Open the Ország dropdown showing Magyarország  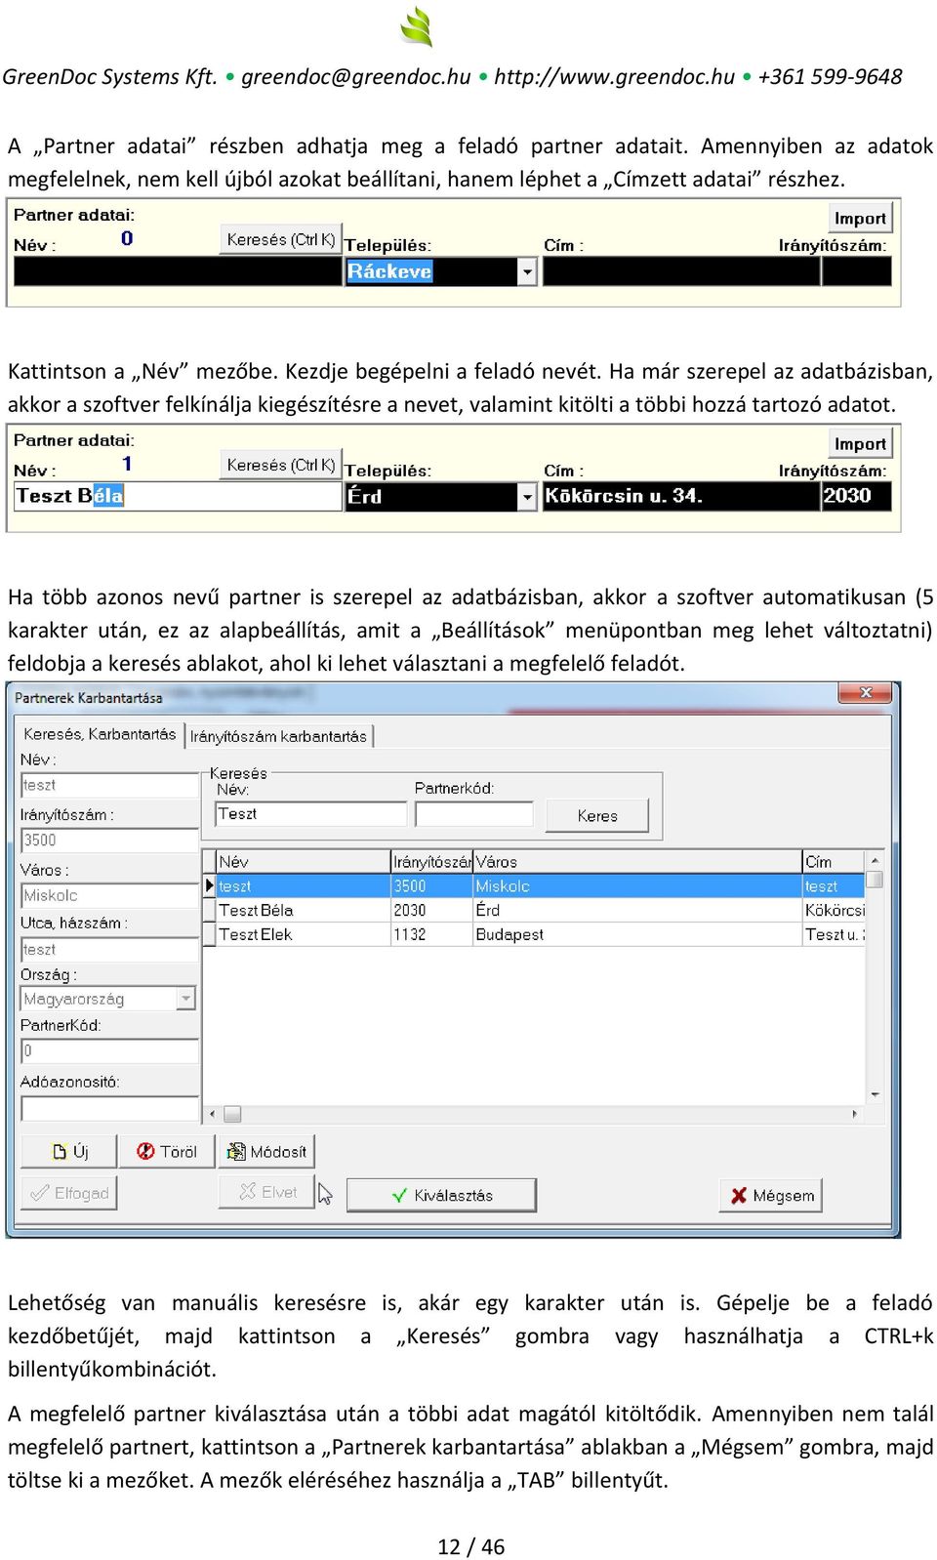[185, 999]
